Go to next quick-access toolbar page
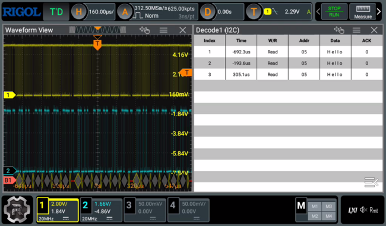Viewport: 386px width, 226px height. pyautogui.click(x=379, y=11)
